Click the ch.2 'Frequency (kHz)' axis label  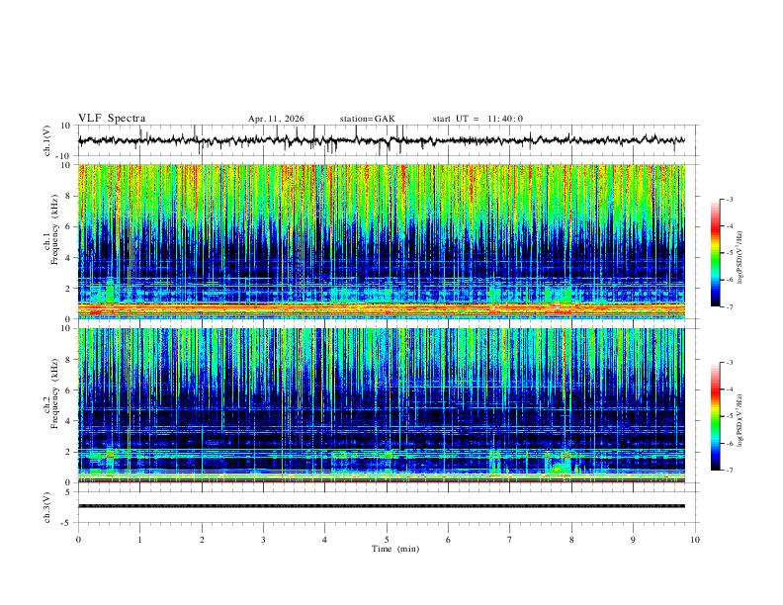[54, 393]
